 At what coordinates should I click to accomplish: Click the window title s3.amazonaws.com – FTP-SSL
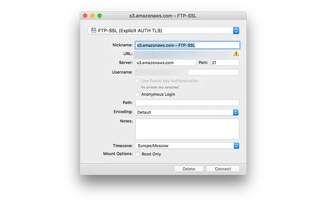(x=163, y=16)
